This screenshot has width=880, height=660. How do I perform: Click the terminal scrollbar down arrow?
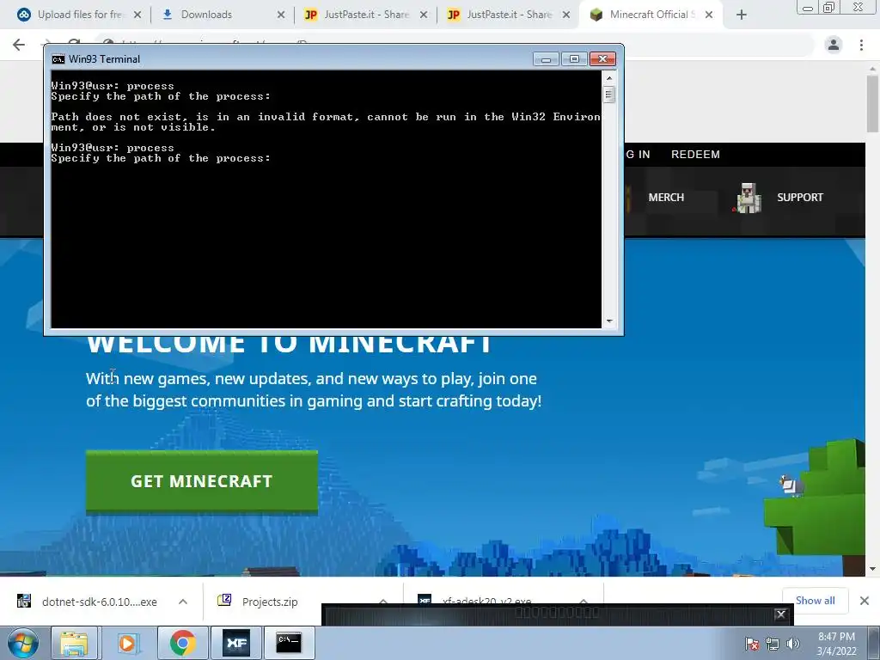click(609, 321)
